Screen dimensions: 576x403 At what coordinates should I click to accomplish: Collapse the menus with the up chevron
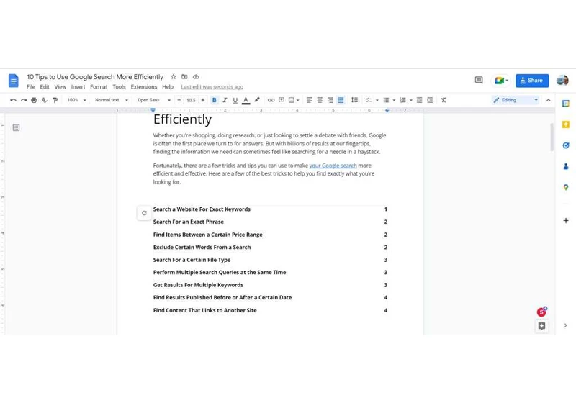[548, 100]
